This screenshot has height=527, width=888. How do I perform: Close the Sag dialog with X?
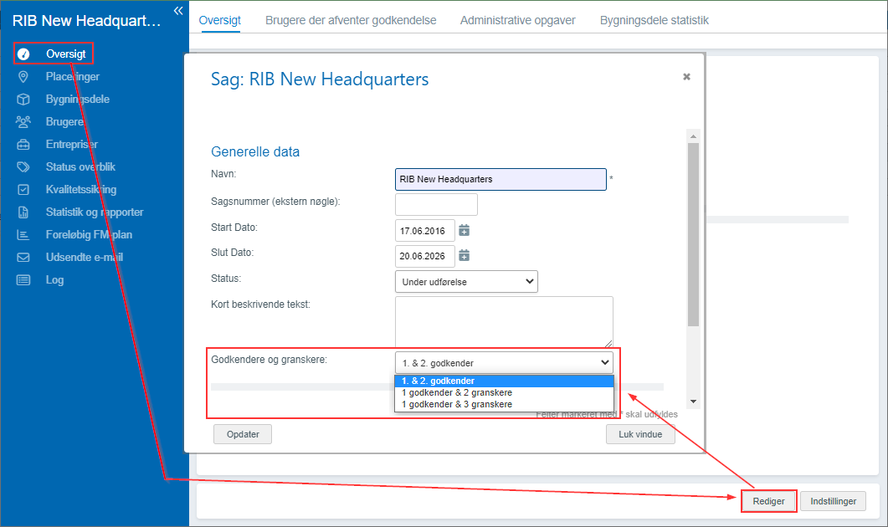coord(686,76)
